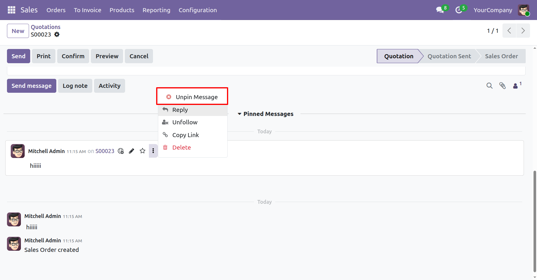The width and height of the screenshot is (537, 280).
Task: Open the conversations chat icon
Action: (440, 10)
